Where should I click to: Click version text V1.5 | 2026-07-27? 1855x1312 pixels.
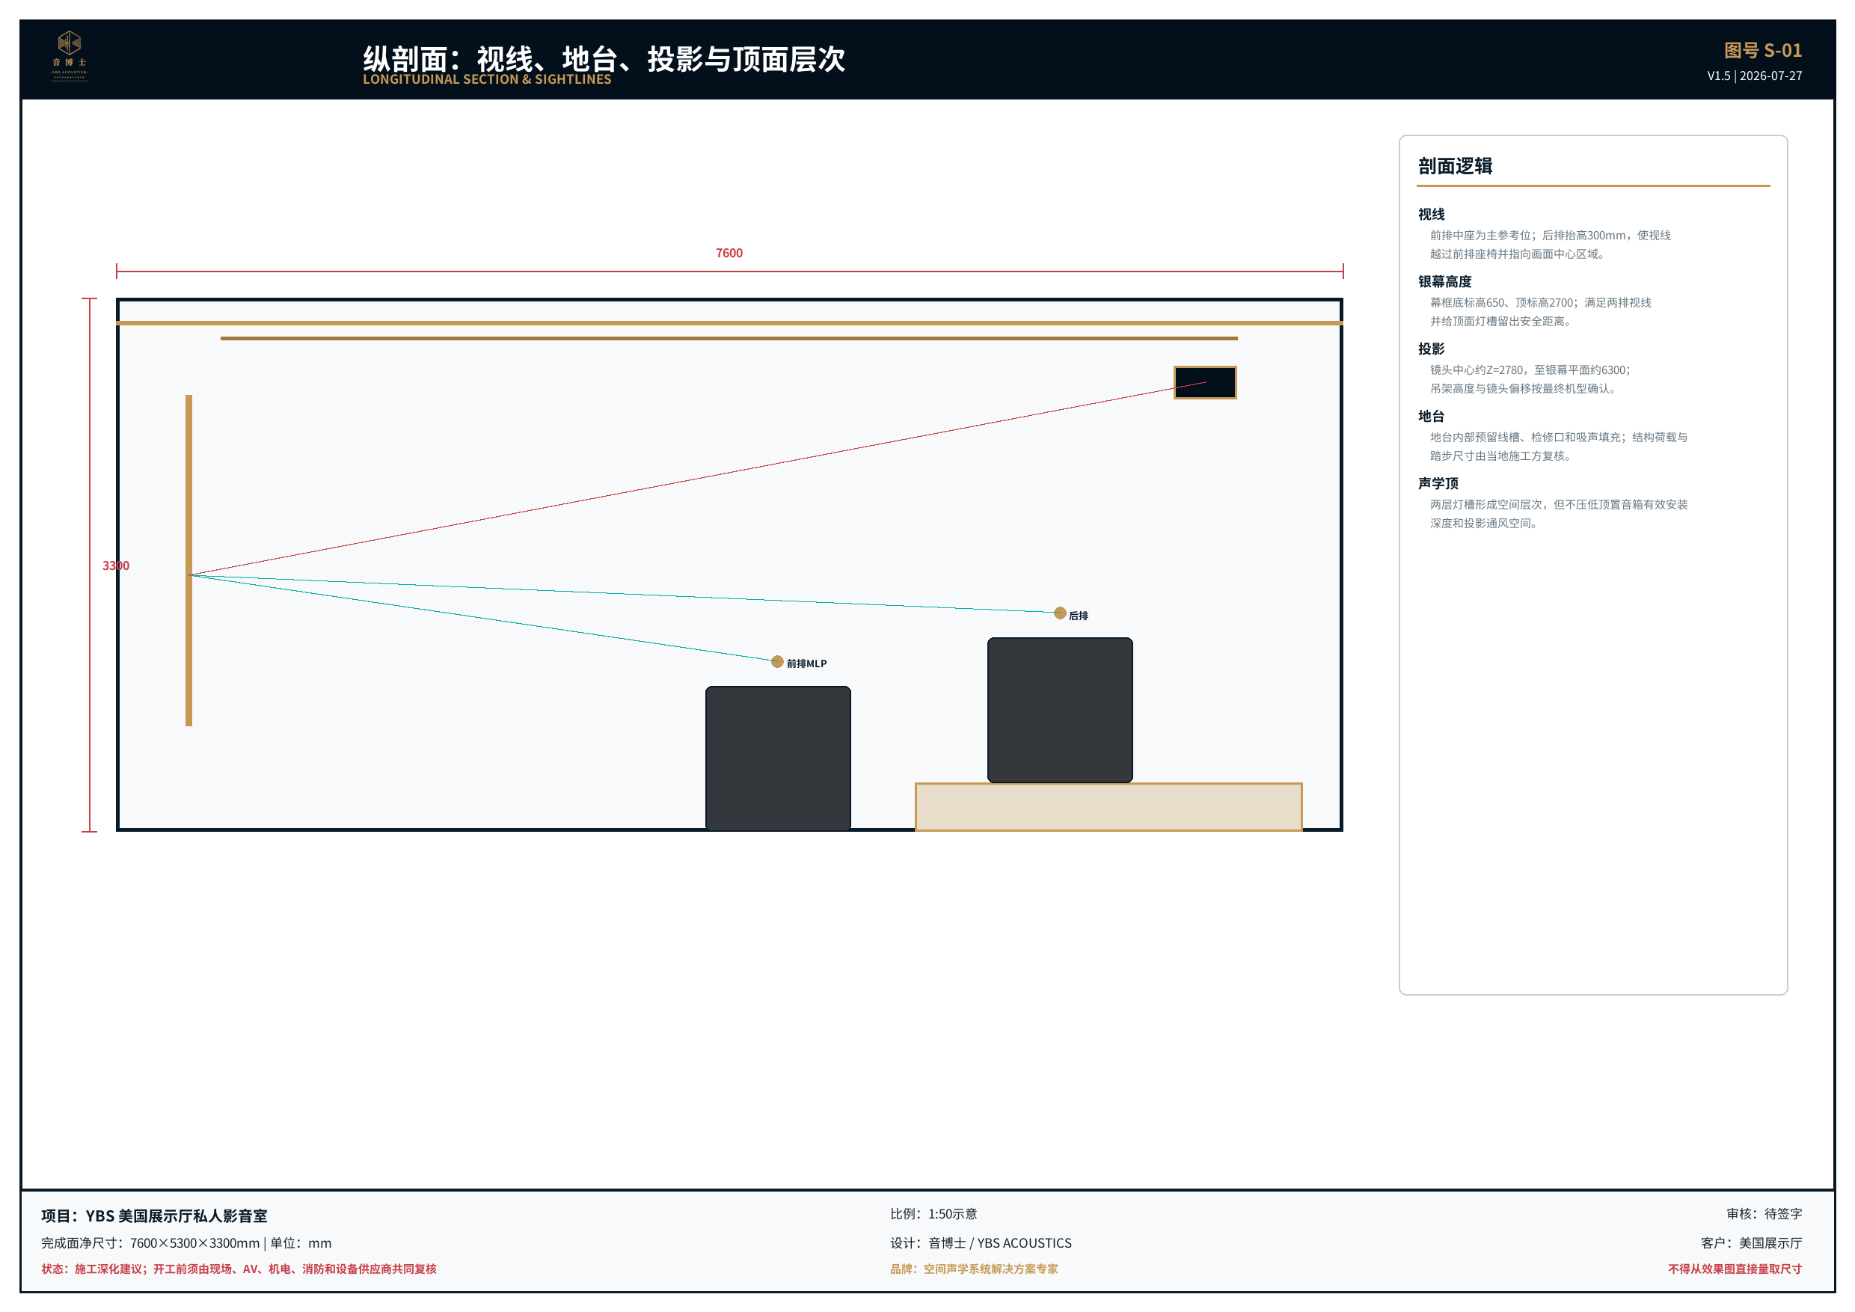coord(1754,76)
